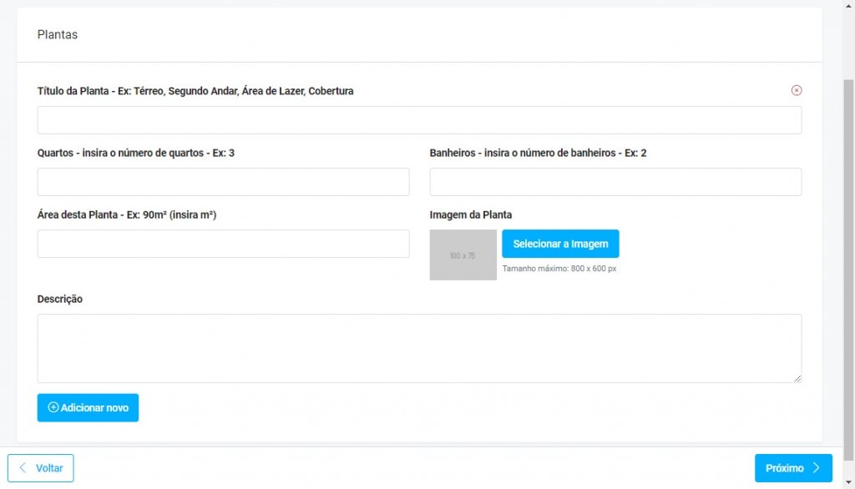The image size is (855, 489).
Task: Click the Imagem da Planta label
Action: click(471, 214)
